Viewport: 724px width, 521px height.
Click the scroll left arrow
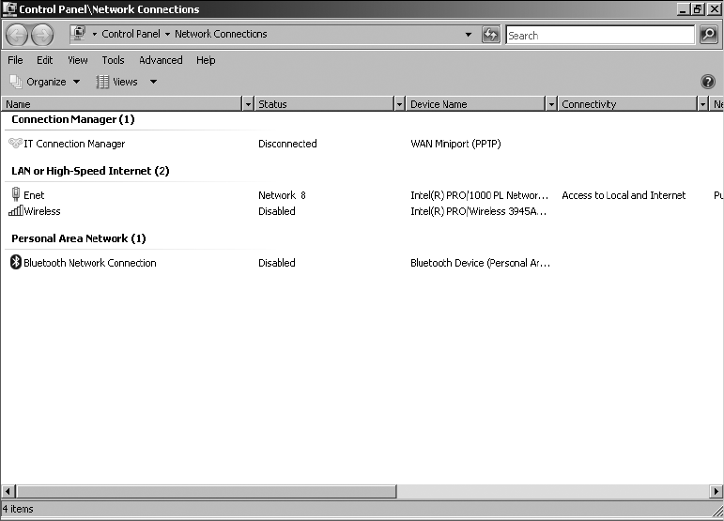[8, 492]
